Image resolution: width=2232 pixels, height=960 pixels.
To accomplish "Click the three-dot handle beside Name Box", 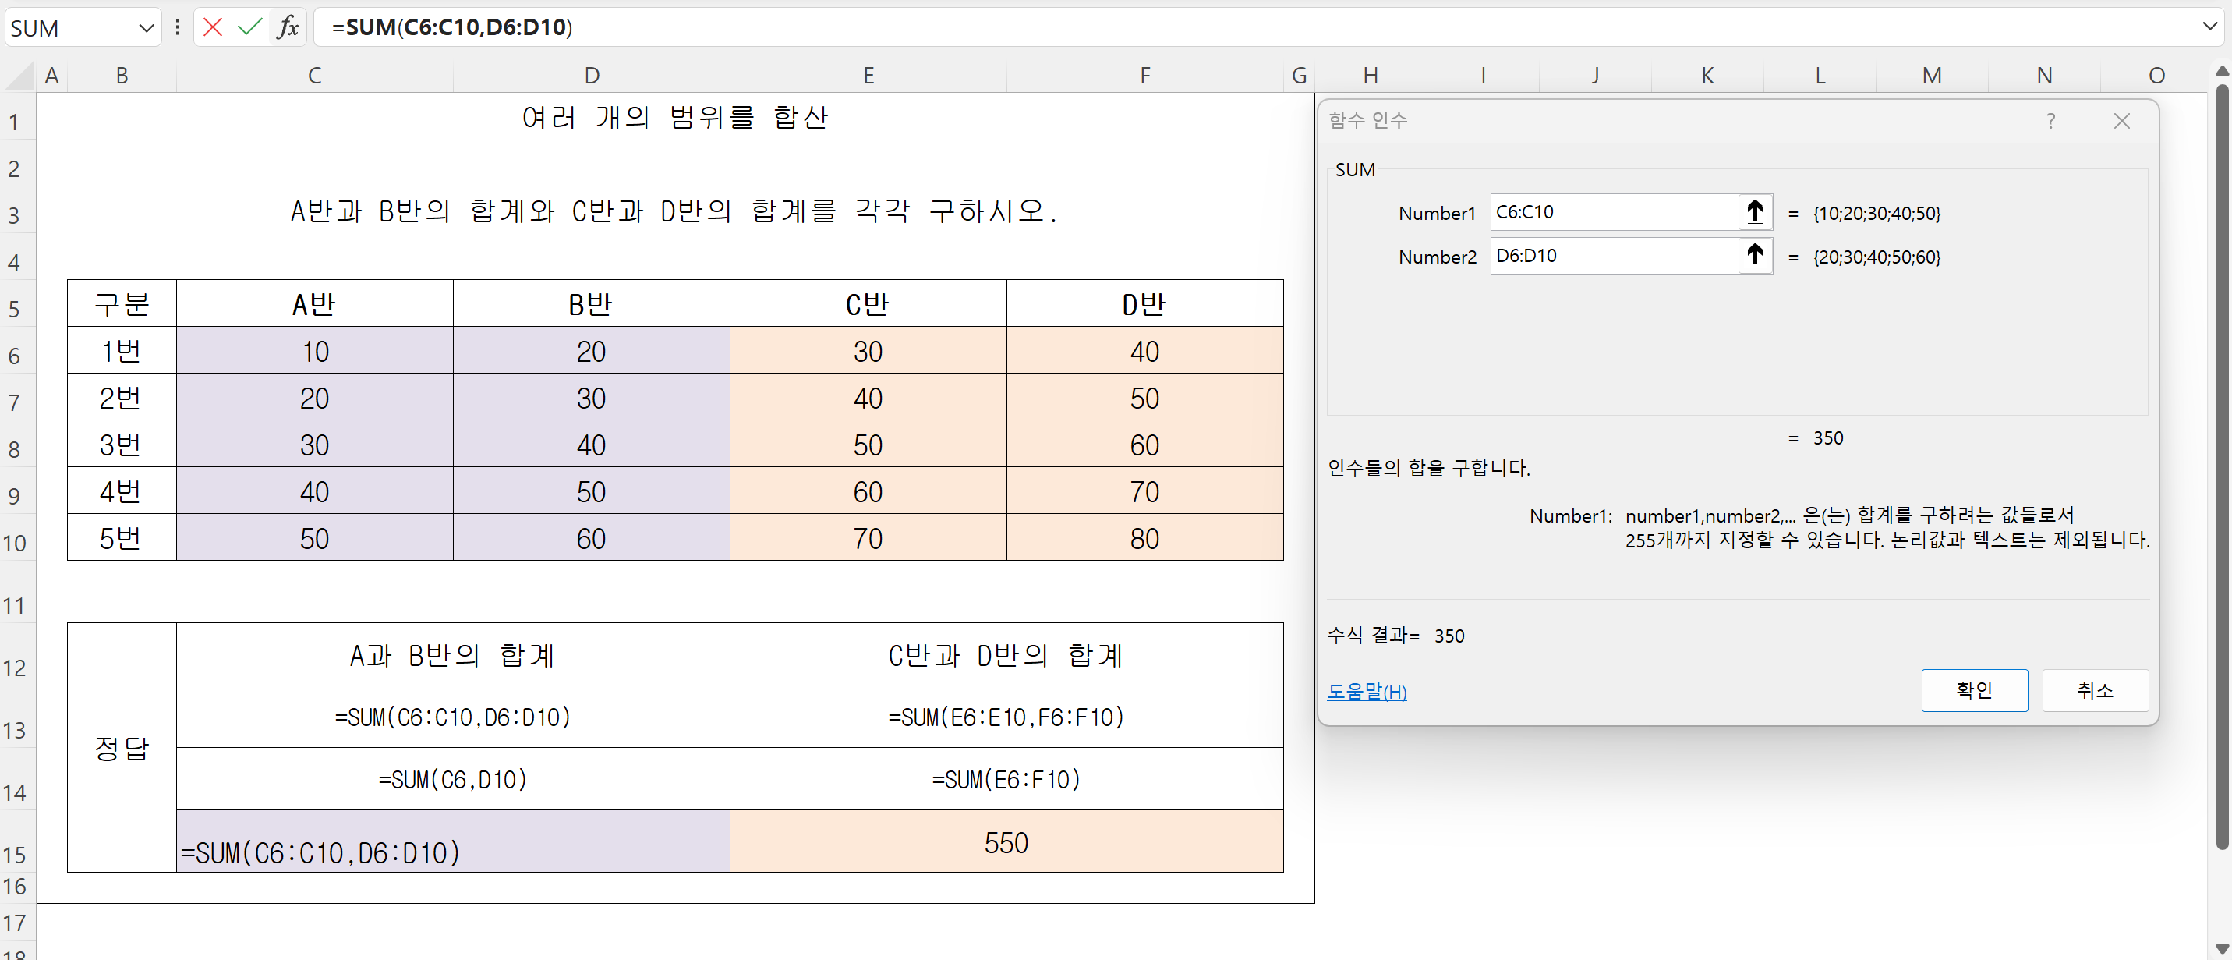I will (178, 27).
